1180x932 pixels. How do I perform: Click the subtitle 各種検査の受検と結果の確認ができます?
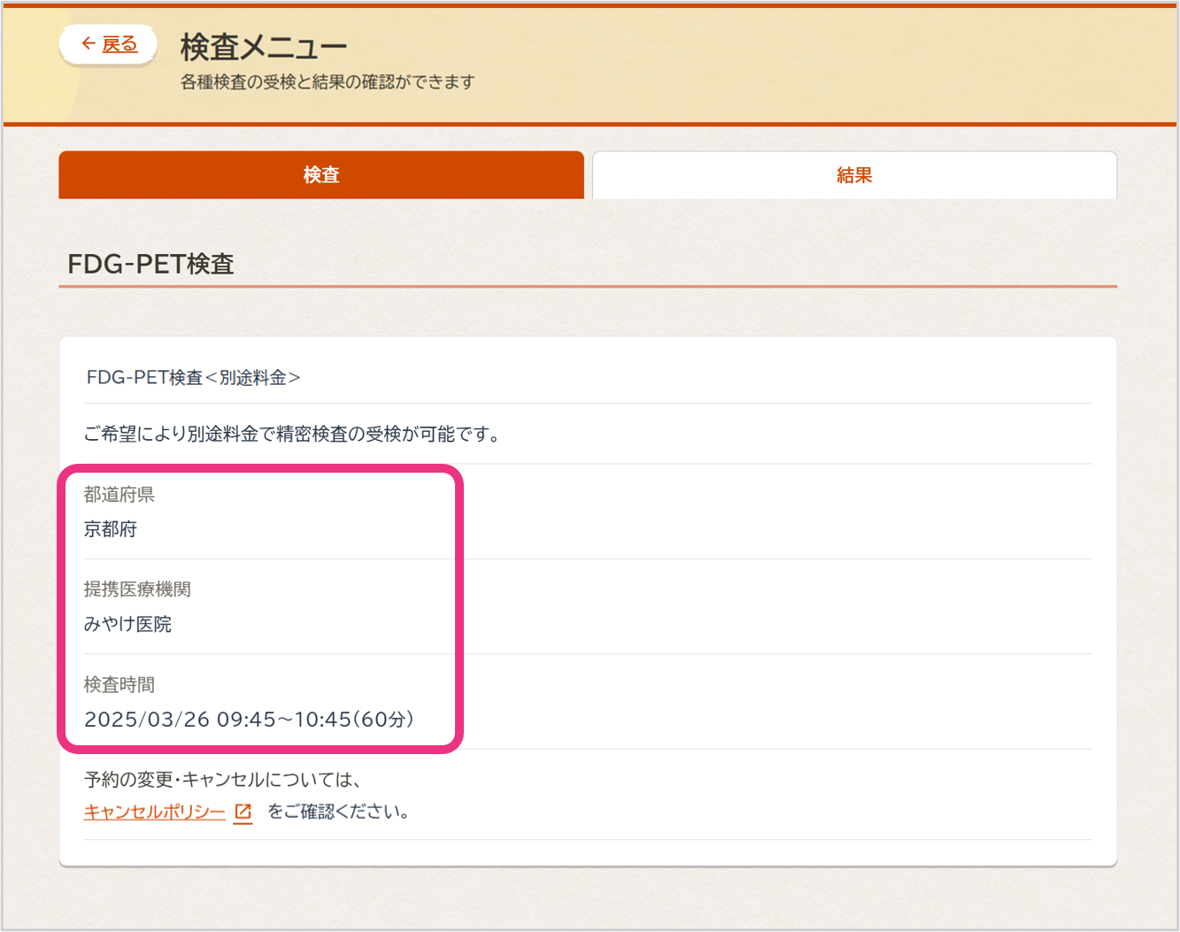click(328, 82)
